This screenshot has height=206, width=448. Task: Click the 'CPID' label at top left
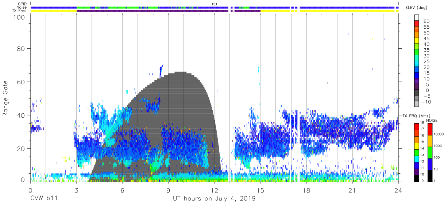[x=22, y=4]
